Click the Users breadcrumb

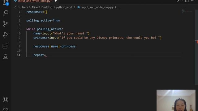click(x=24, y=7)
